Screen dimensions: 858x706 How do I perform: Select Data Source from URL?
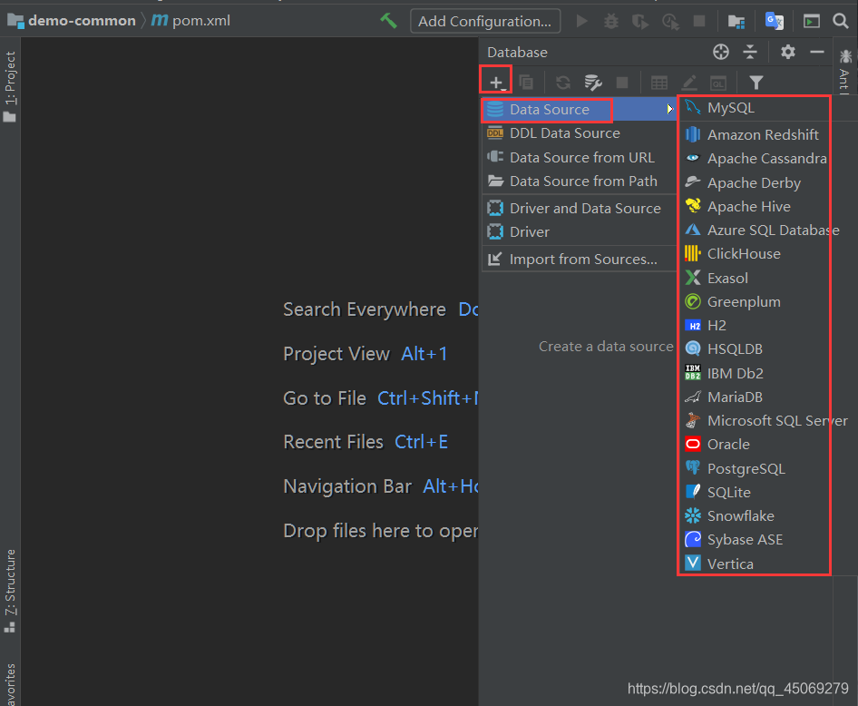(580, 158)
